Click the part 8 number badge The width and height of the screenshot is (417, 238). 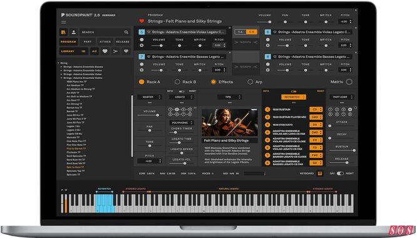point(267,56)
